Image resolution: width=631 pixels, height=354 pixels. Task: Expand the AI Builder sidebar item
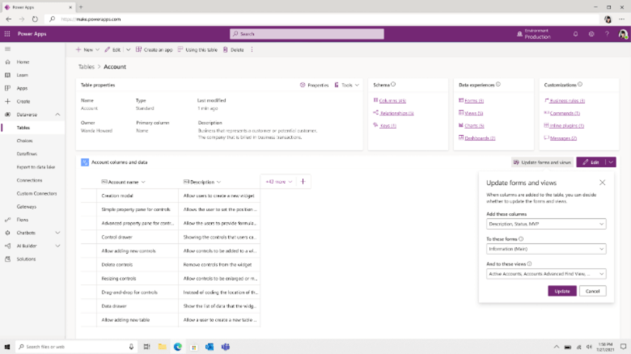click(x=57, y=246)
